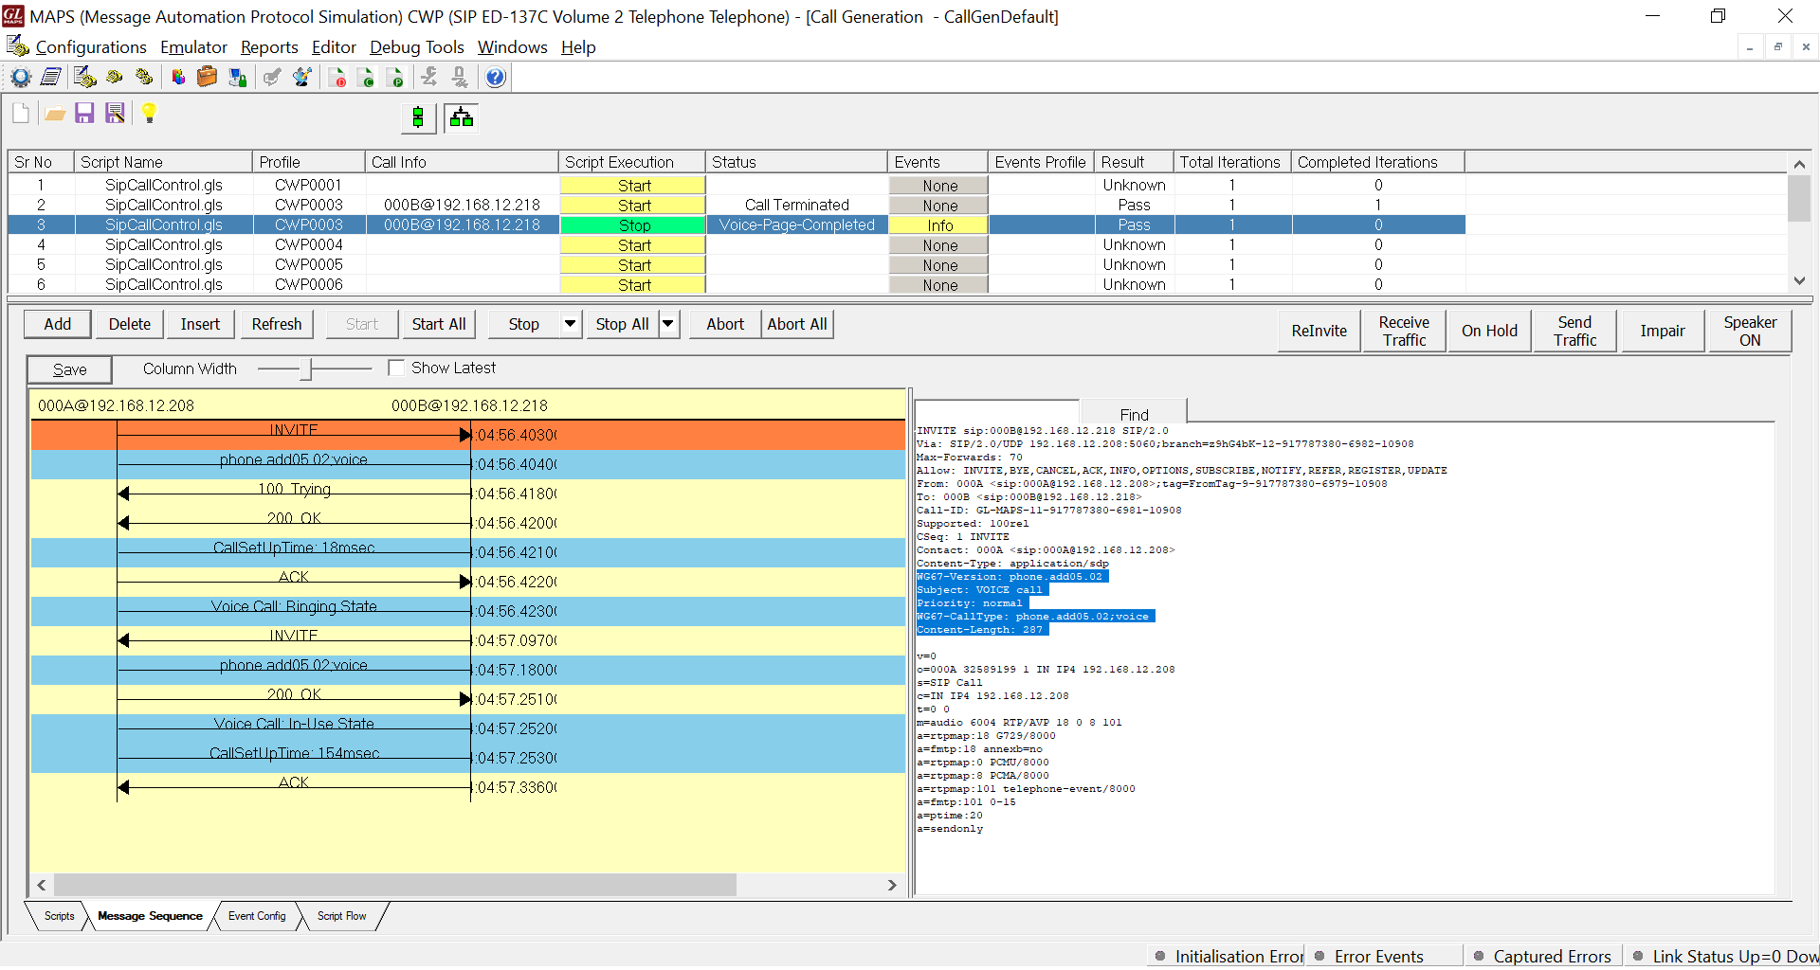The width and height of the screenshot is (1820, 970).
Task: Open Events None cell in row 1
Action: 939,186
